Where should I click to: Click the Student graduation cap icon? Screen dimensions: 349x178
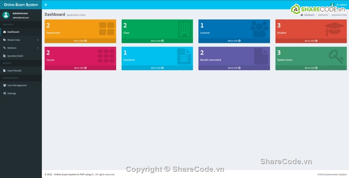point(335,29)
